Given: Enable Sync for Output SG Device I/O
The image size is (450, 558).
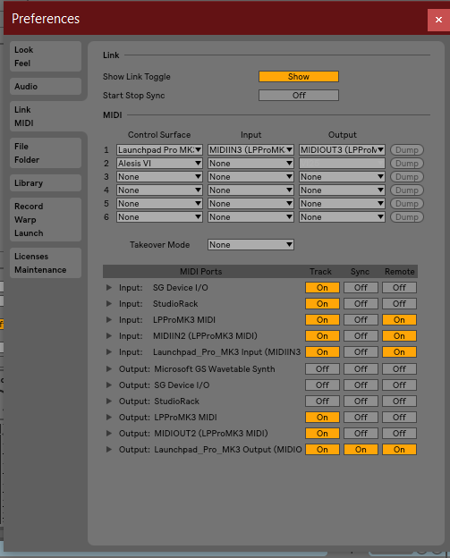Looking at the screenshot, I should tap(361, 385).
